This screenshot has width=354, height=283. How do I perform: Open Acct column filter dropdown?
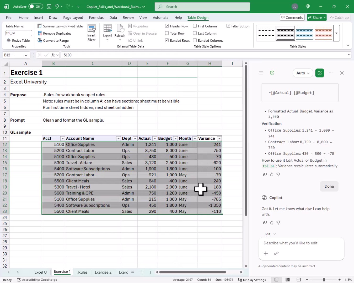click(62, 138)
